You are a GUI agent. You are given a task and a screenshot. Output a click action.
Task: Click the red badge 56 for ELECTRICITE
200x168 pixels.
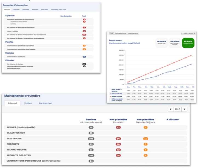pyautogui.click(x=118, y=139)
